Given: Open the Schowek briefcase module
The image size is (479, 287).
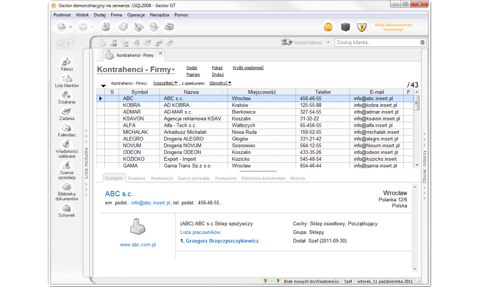Looking at the screenshot, I should tap(67, 211).
